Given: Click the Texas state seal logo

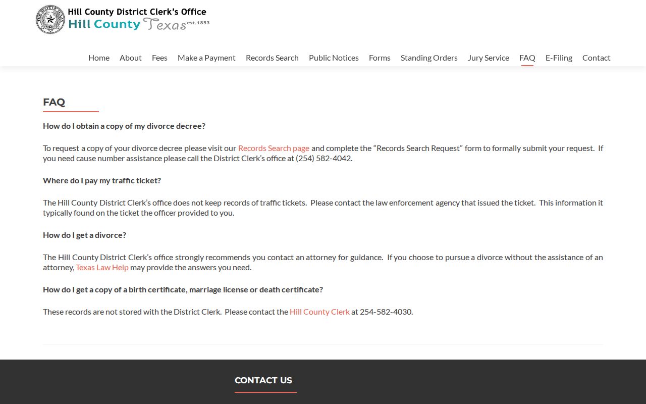Looking at the screenshot, I should (50, 20).
